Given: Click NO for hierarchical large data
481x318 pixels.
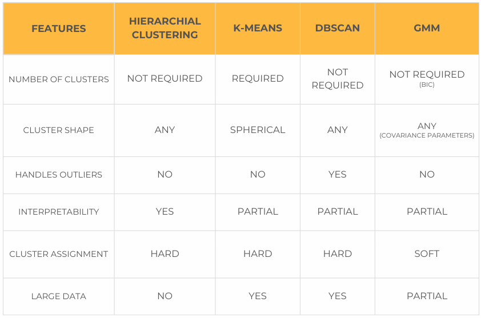Looking at the screenshot, I should (x=165, y=296).
